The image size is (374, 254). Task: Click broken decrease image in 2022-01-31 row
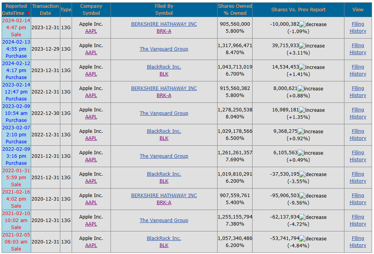coord(302,174)
